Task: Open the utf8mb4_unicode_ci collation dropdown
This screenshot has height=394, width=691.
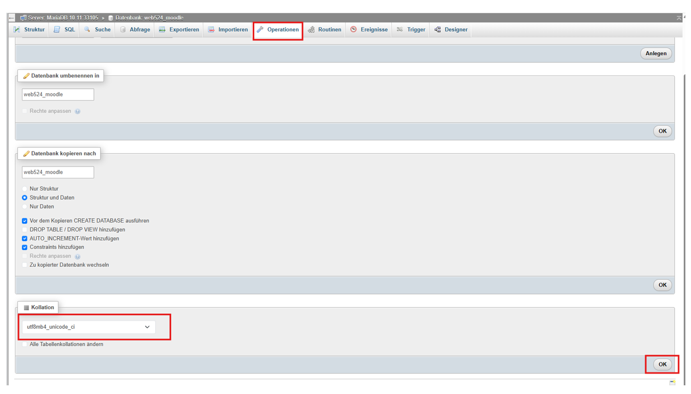Action: pos(88,327)
